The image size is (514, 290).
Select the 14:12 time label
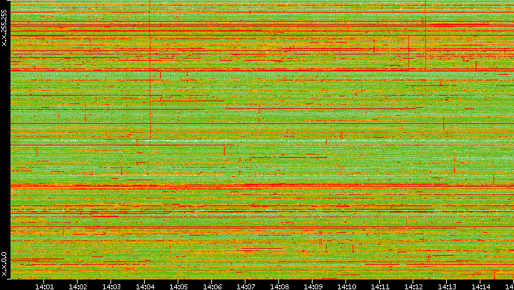[413, 287]
